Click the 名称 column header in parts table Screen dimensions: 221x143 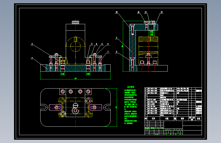point(167,119)
